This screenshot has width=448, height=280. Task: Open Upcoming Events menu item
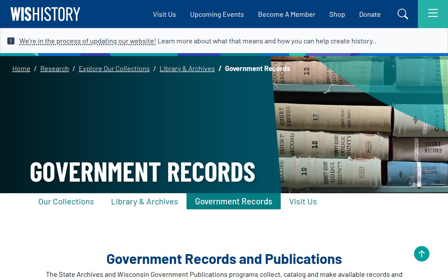217,14
